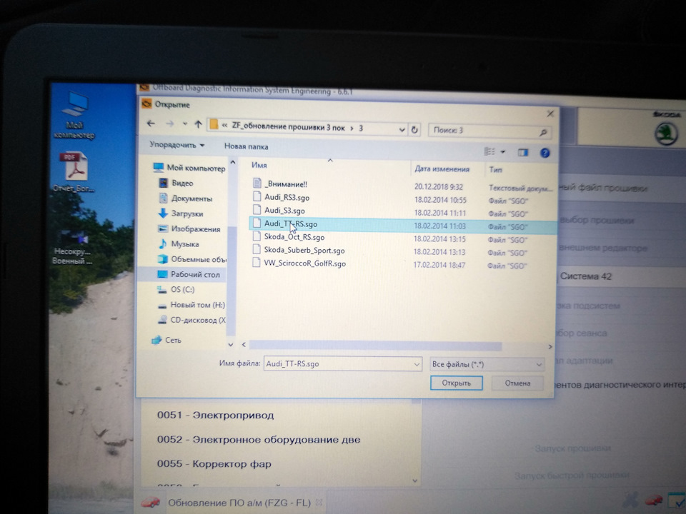Switch to 'Обновление ПО а/м (FZG - FL)' tab
Image resolution: width=686 pixels, height=514 pixels.
pyautogui.click(x=239, y=503)
